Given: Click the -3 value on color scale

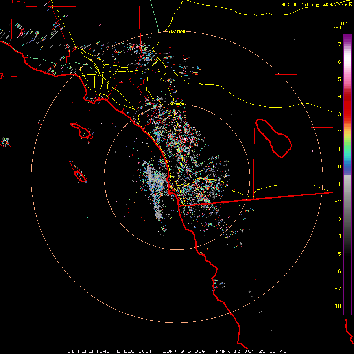Looking at the screenshot, I should (338, 219).
